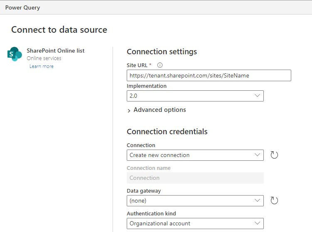
Task: Click the SharePoint Online list logo
Action: [x=15, y=54]
